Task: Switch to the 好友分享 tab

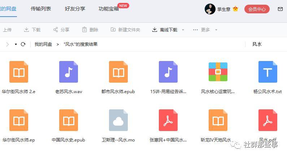Action: point(75,9)
